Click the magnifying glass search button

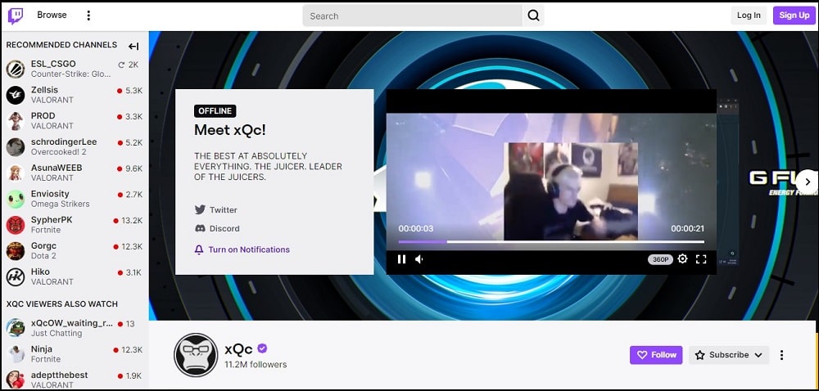click(x=533, y=16)
